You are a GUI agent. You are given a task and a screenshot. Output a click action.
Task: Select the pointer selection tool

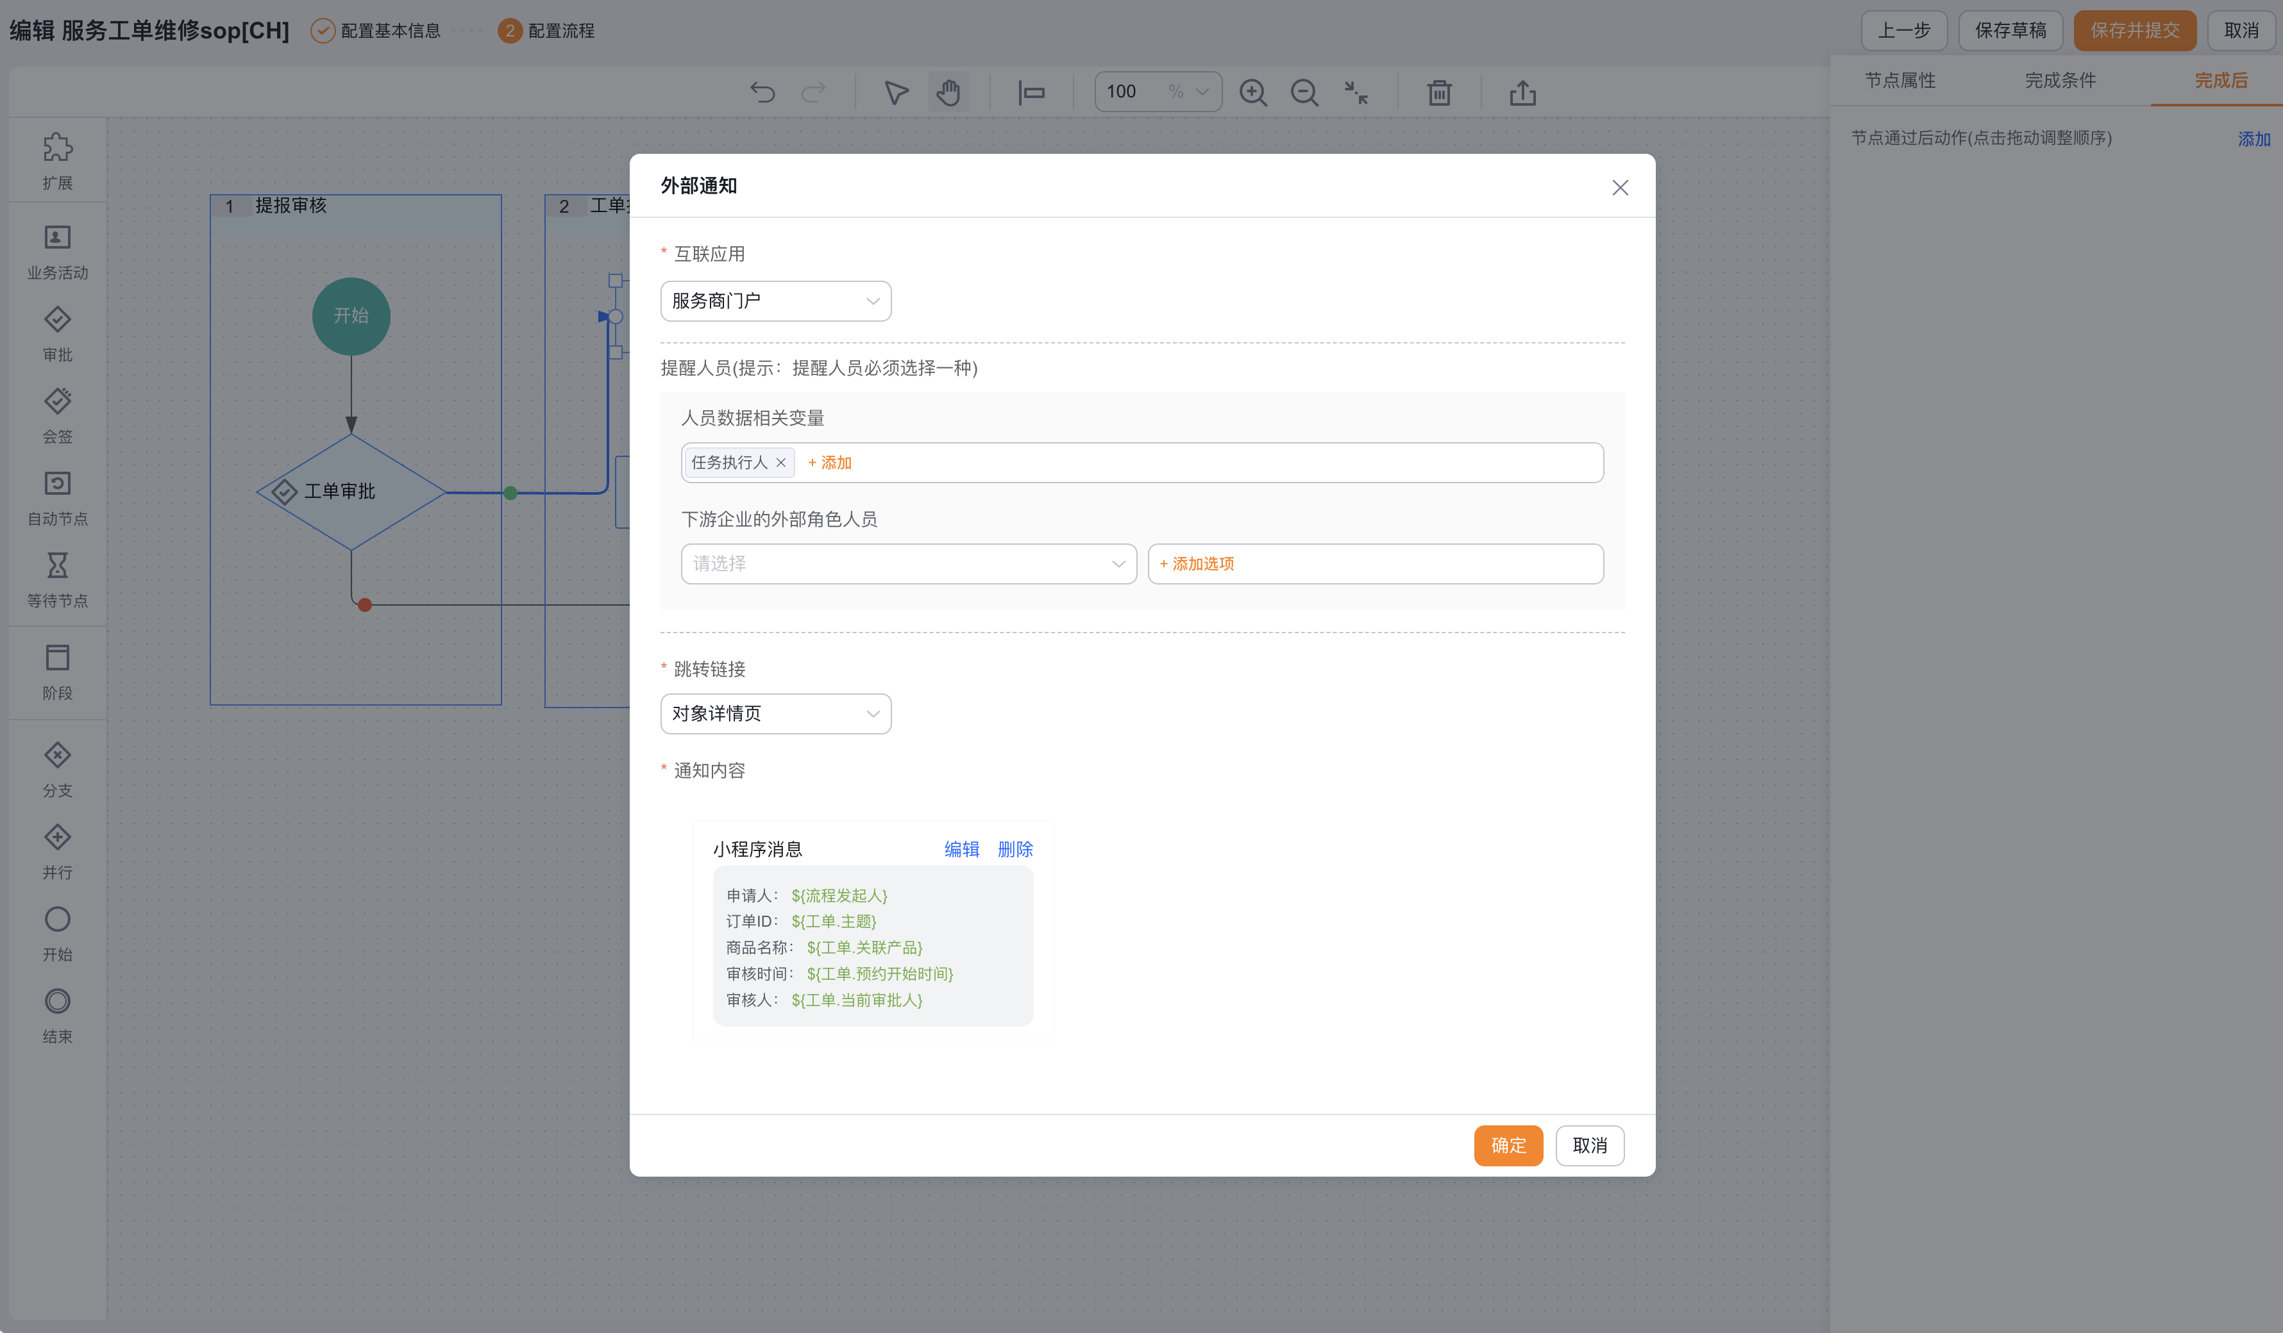[896, 92]
